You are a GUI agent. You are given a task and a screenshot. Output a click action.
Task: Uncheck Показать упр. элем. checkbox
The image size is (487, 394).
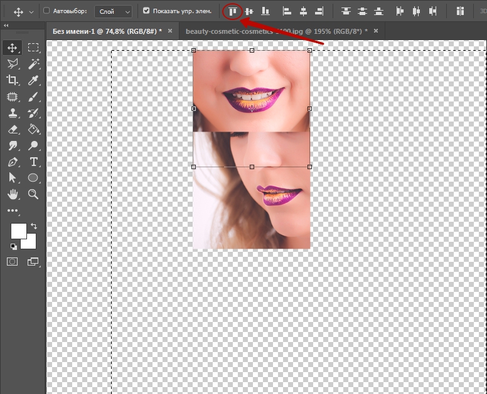point(146,11)
